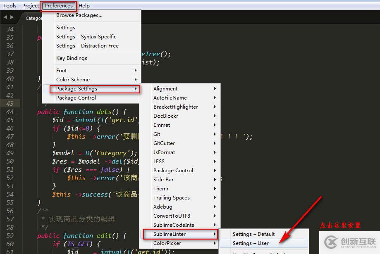Expand Emmet package settings
This screenshot has width=380, height=254.
coord(180,125)
